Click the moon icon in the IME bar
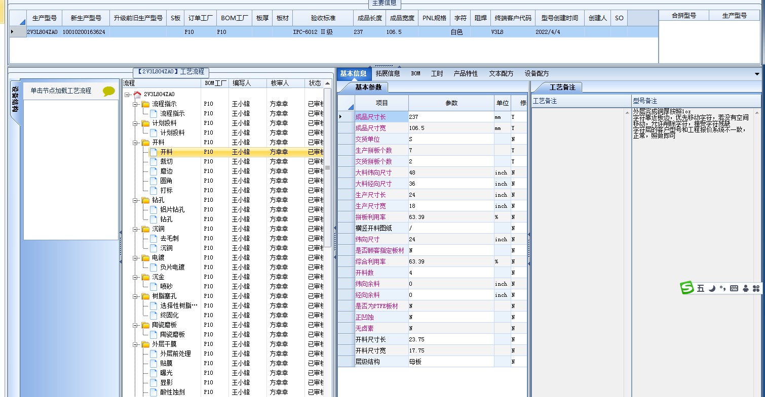765x397 pixels. 712,288
